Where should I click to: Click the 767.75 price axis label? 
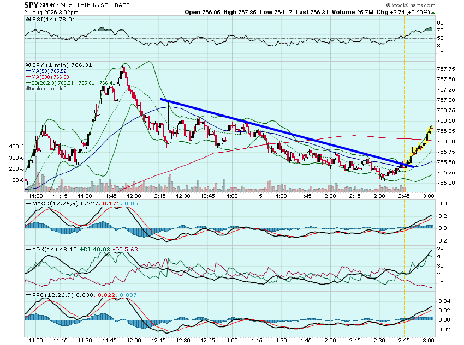[446, 69]
